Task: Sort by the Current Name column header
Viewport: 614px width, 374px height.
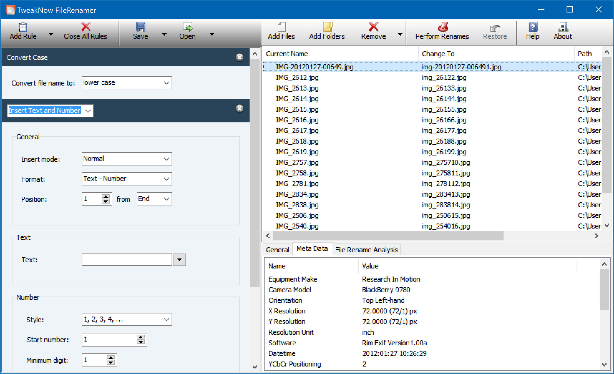Action: (341, 54)
